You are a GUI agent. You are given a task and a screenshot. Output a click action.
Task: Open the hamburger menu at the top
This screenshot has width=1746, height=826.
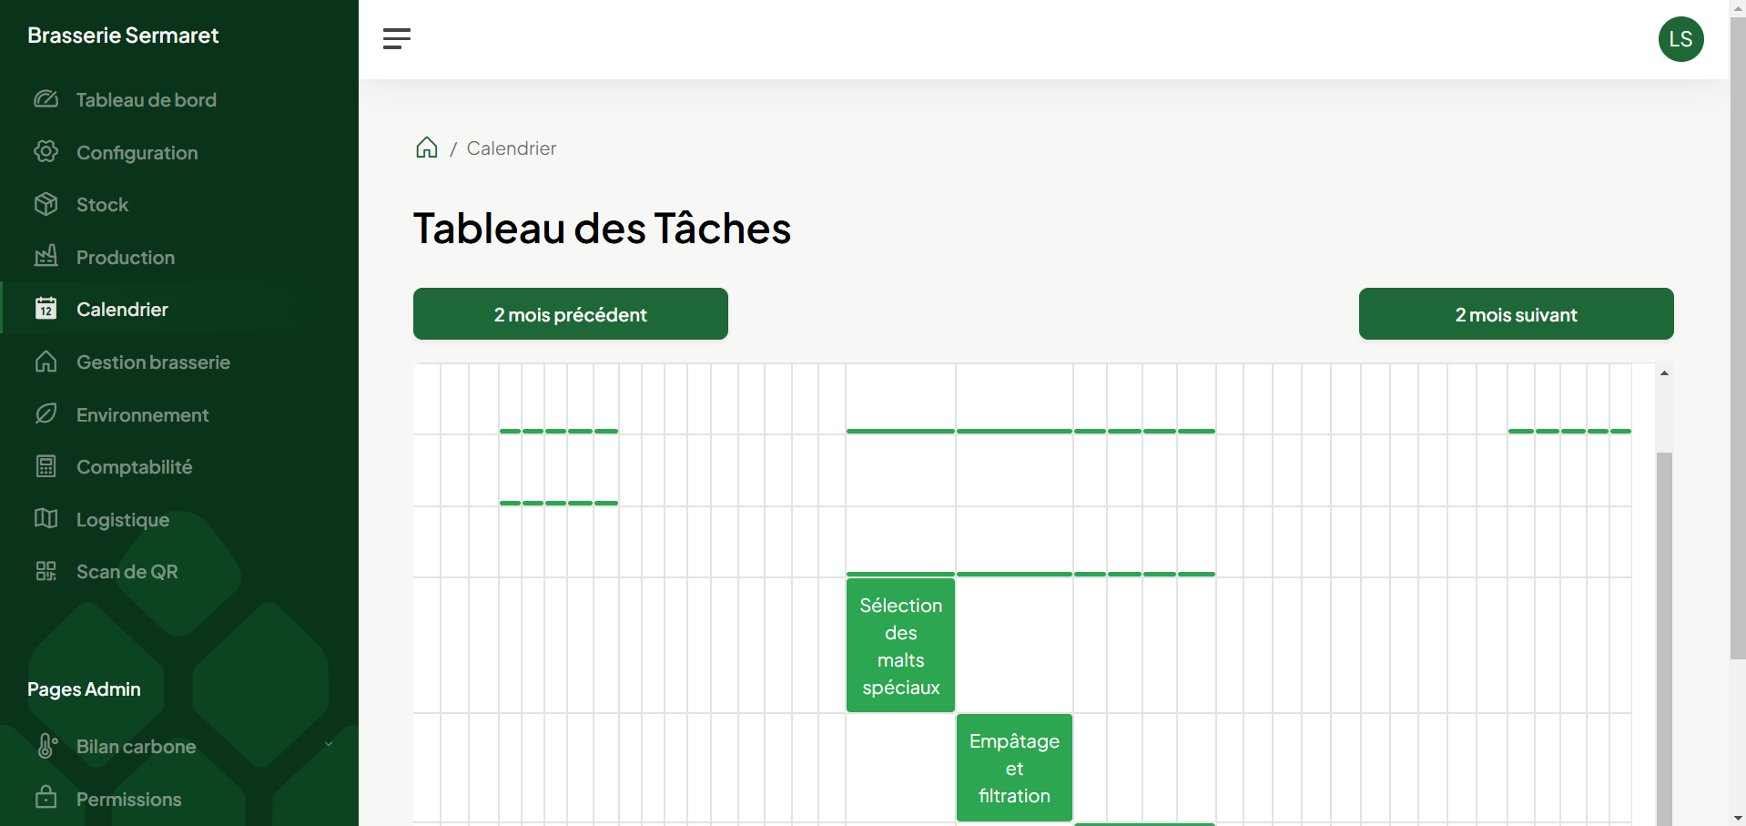397,38
